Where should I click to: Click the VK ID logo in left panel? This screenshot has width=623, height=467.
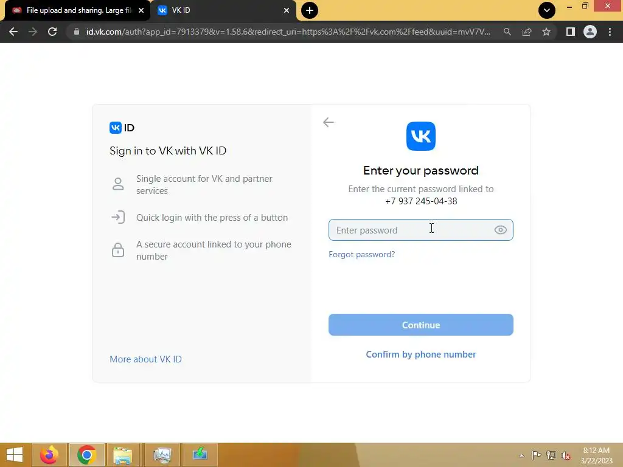pos(122,128)
